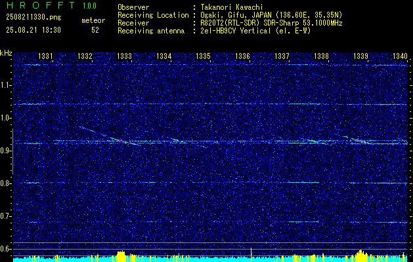This screenshot has width=413, height=262.
Task: Click the meteor label
Action: [x=93, y=20]
